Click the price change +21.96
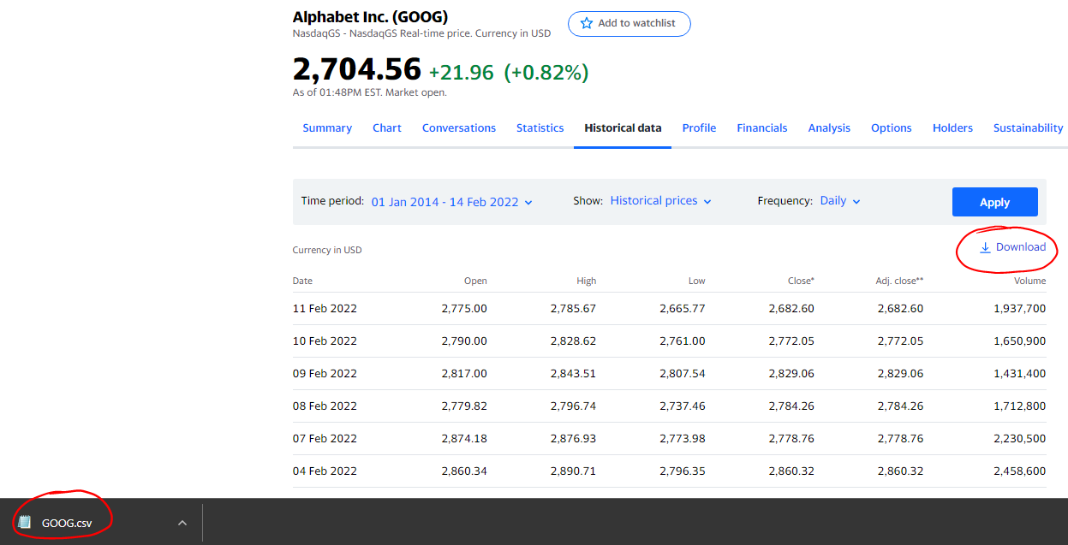The height and width of the screenshot is (545, 1068). (x=462, y=73)
